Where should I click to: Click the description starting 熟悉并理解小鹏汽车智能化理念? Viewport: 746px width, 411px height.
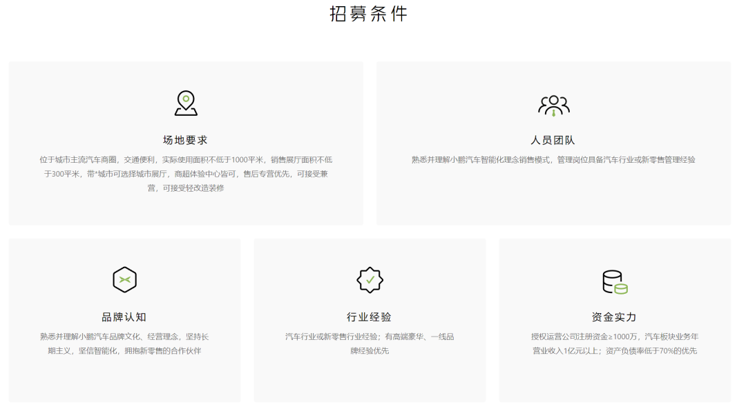coord(553,160)
